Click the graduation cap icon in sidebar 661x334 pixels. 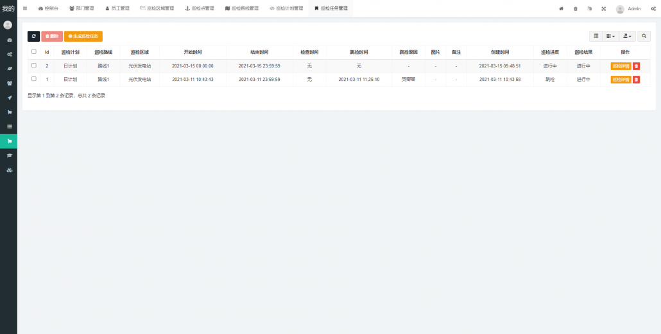click(9, 155)
